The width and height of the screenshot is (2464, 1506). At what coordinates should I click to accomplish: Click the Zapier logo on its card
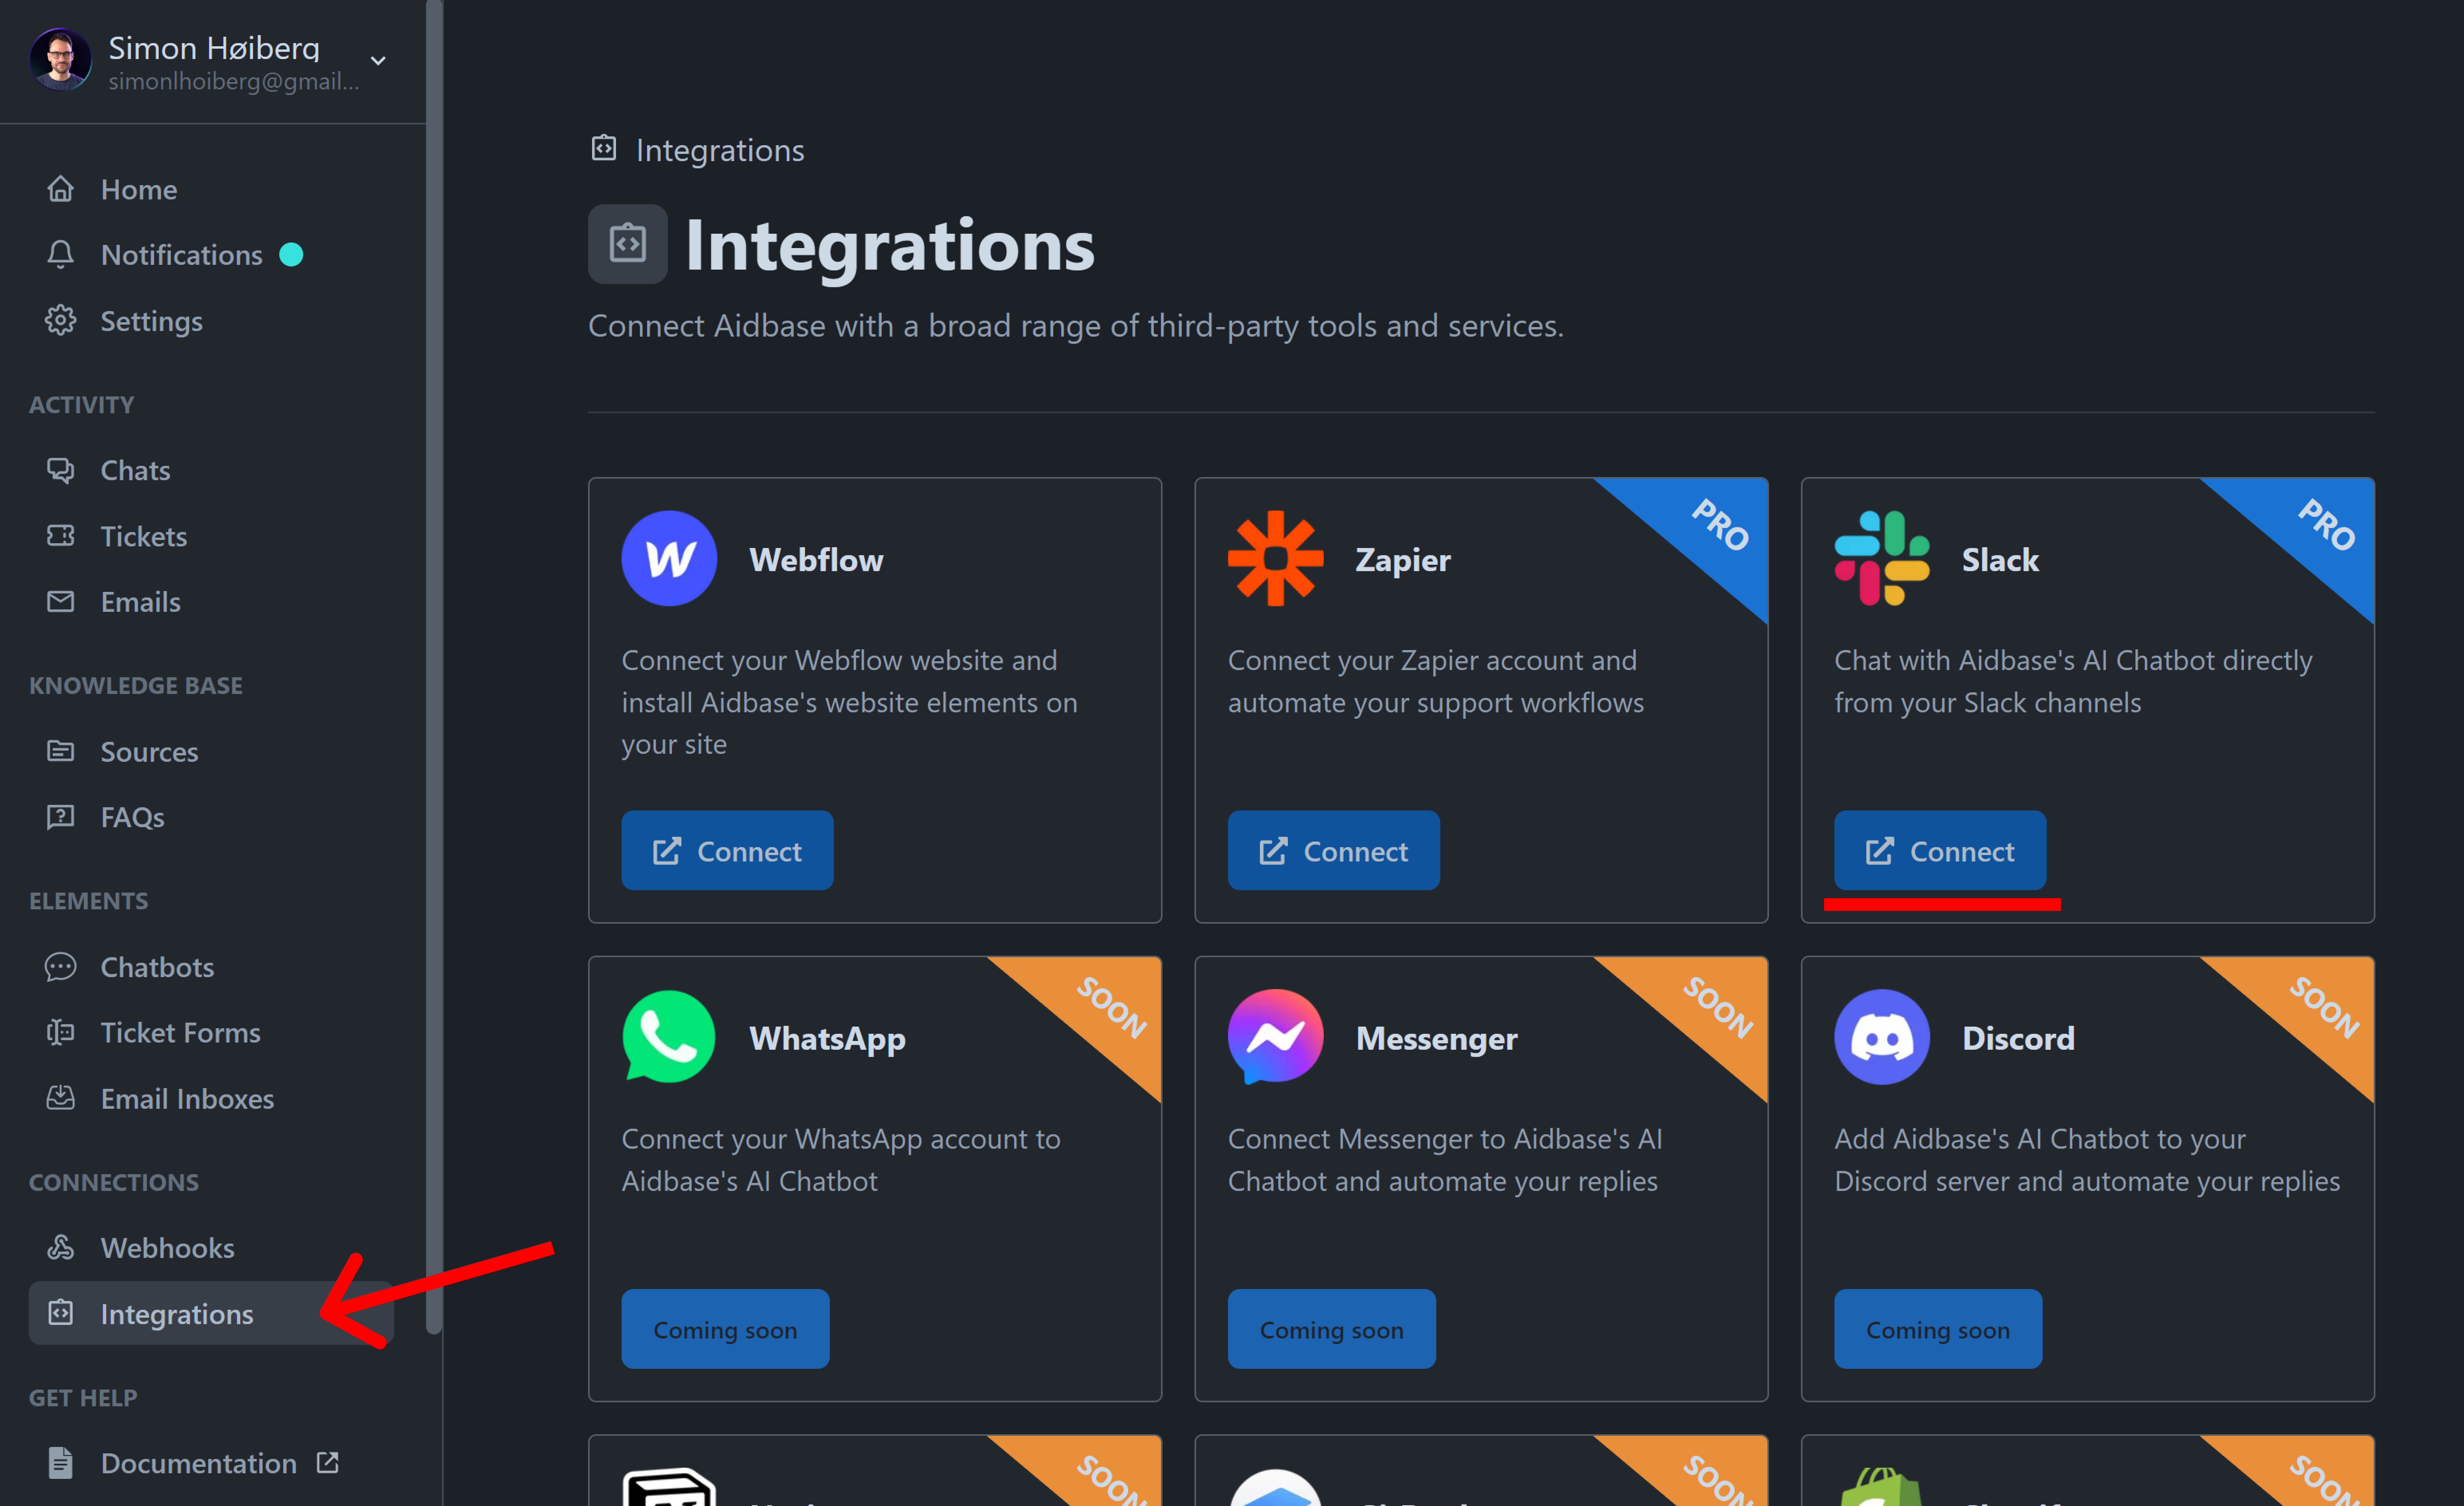[1276, 558]
